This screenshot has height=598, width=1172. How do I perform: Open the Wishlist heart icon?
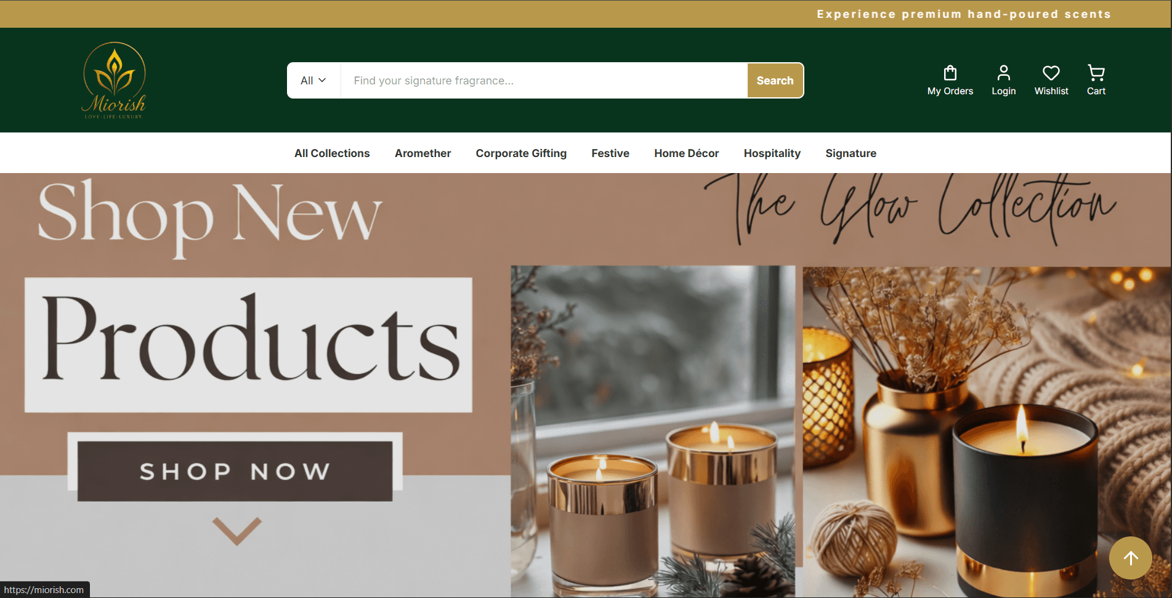pyautogui.click(x=1051, y=73)
